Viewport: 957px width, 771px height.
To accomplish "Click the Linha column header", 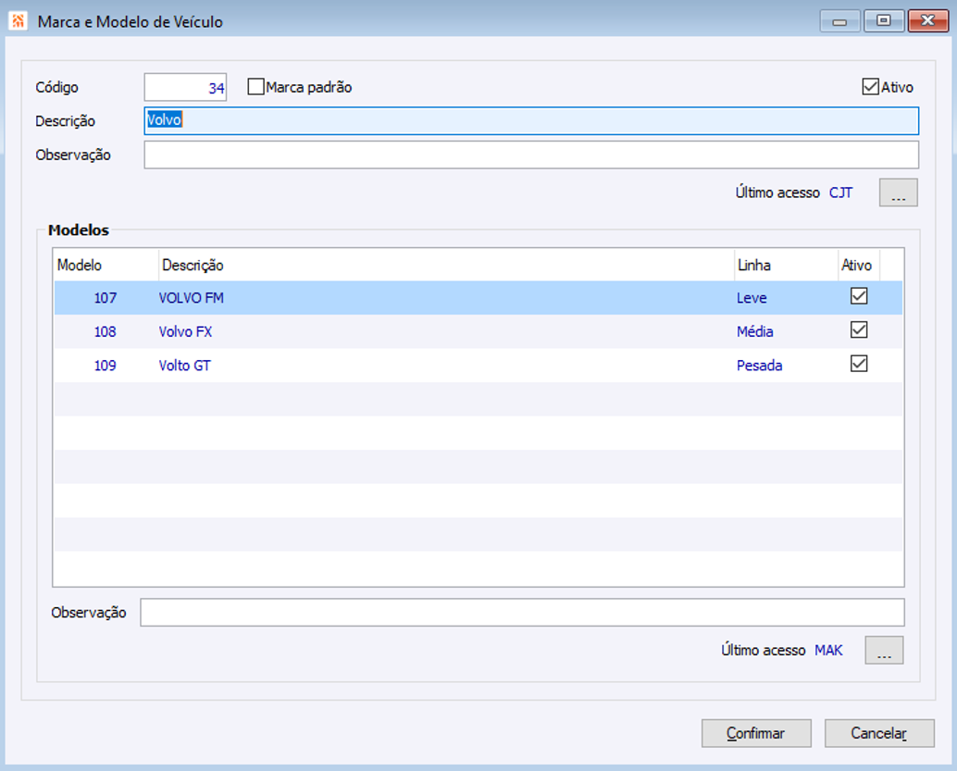I will coord(786,265).
